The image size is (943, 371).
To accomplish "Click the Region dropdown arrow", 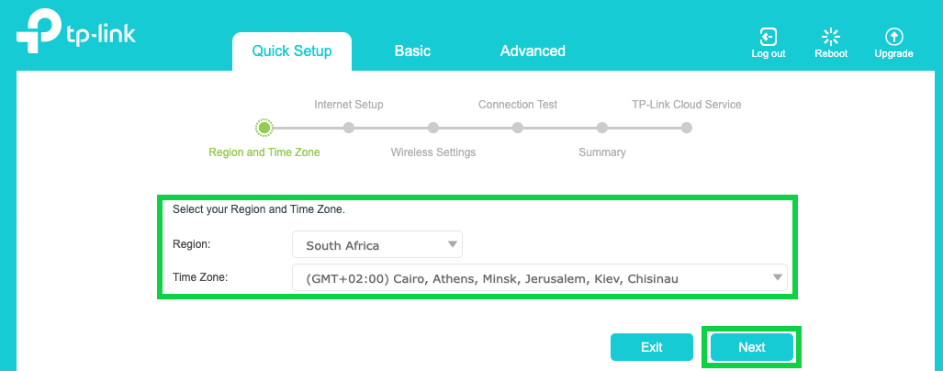I will coord(452,244).
